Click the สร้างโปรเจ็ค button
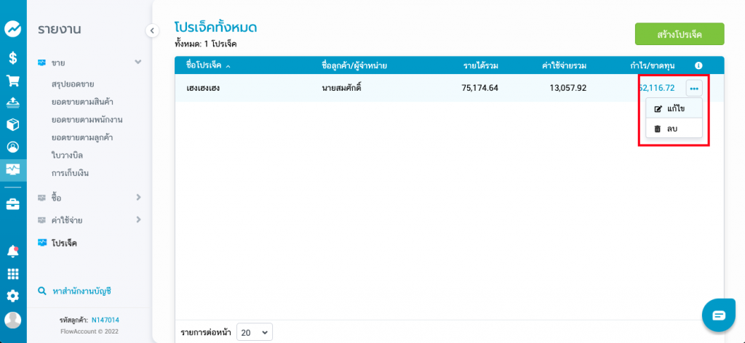Viewport: 745px width, 343px height. (x=680, y=34)
